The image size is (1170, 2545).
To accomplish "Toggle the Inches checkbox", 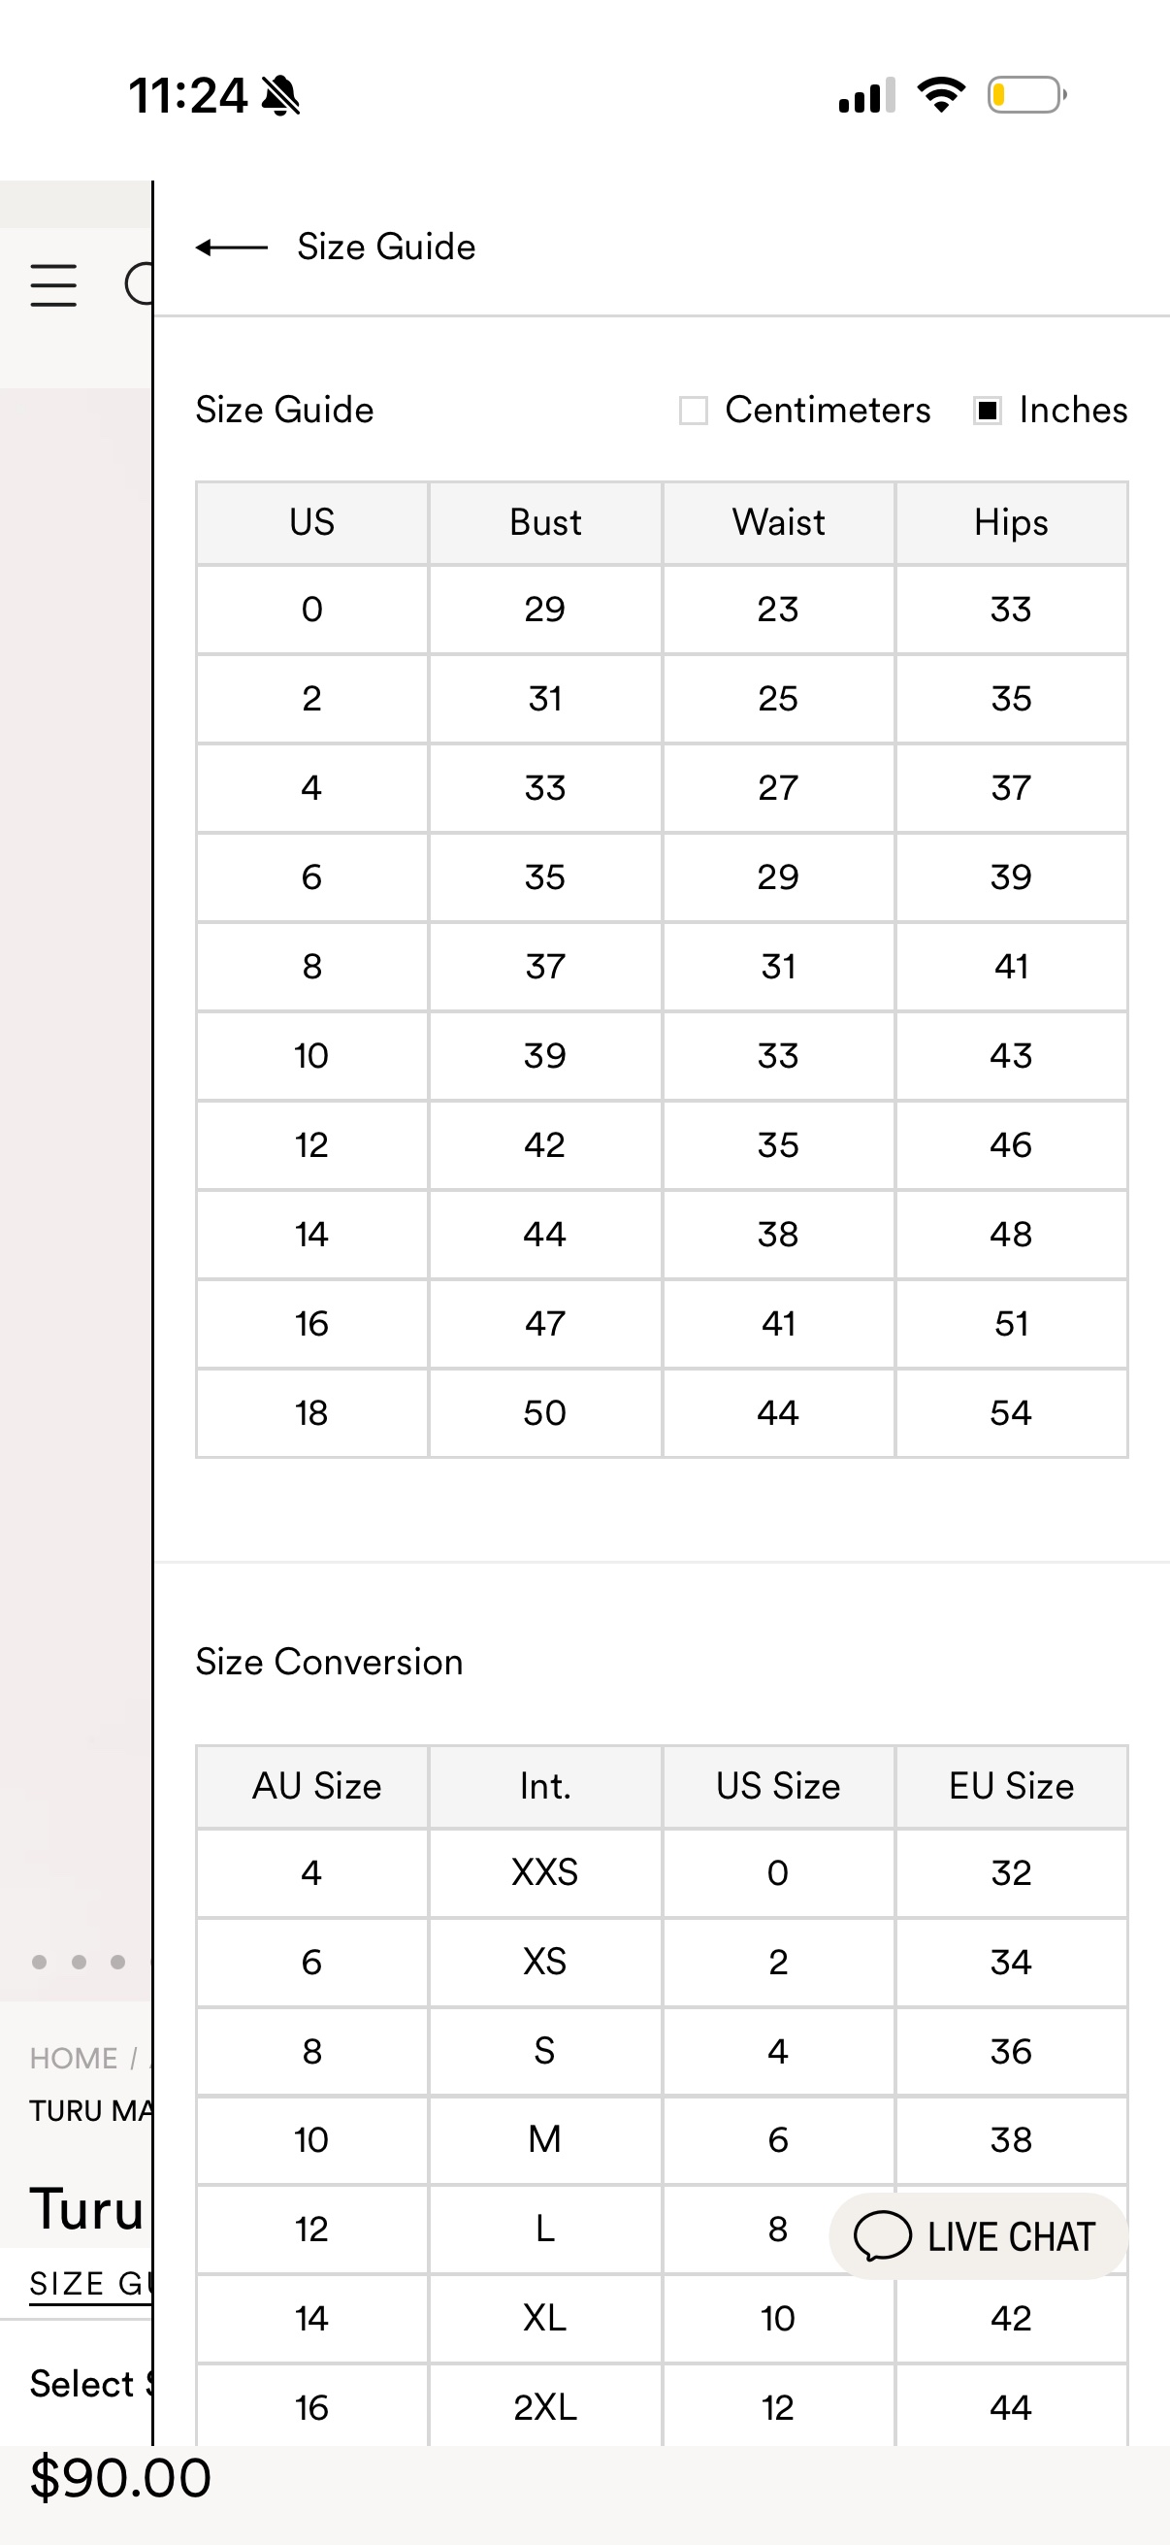I will tap(988, 410).
